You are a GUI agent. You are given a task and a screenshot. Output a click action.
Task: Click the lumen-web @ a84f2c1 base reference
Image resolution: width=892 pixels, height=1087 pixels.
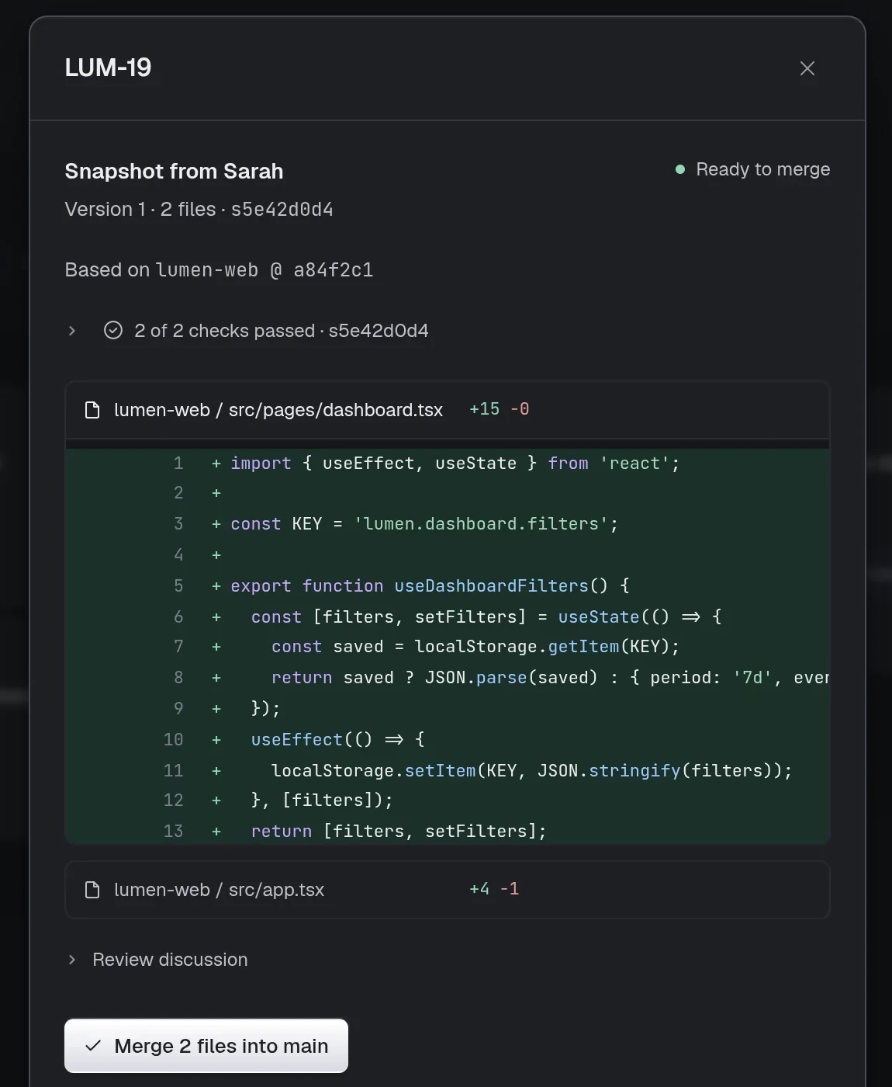coord(264,270)
